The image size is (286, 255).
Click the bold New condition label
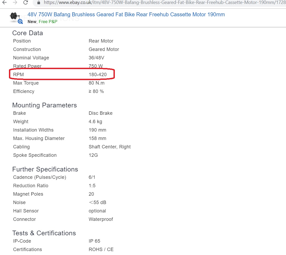[x=32, y=22]
